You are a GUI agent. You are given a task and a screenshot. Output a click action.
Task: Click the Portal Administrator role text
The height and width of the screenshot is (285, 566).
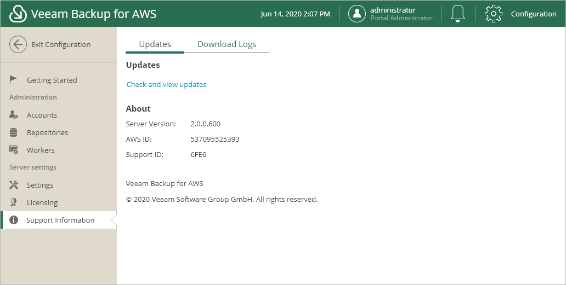point(401,18)
